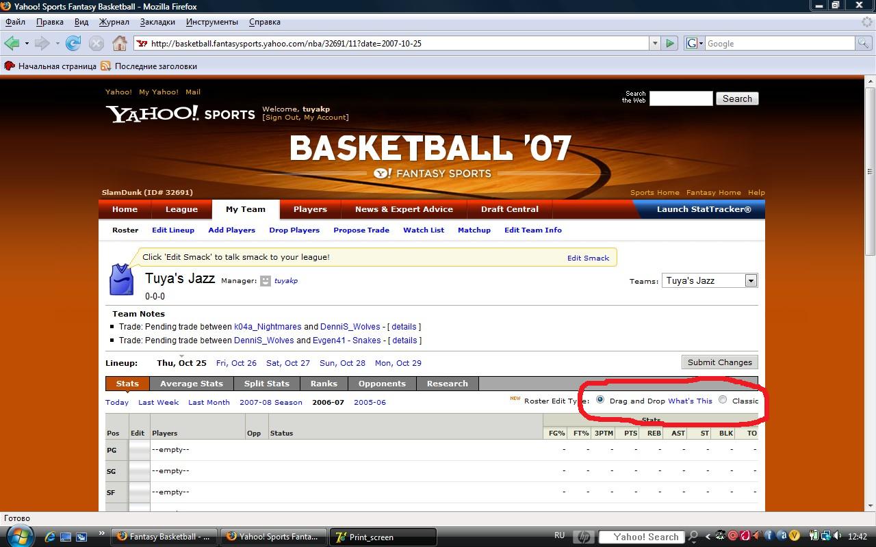Open the Evgen41 - Snakes team link

point(347,340)
